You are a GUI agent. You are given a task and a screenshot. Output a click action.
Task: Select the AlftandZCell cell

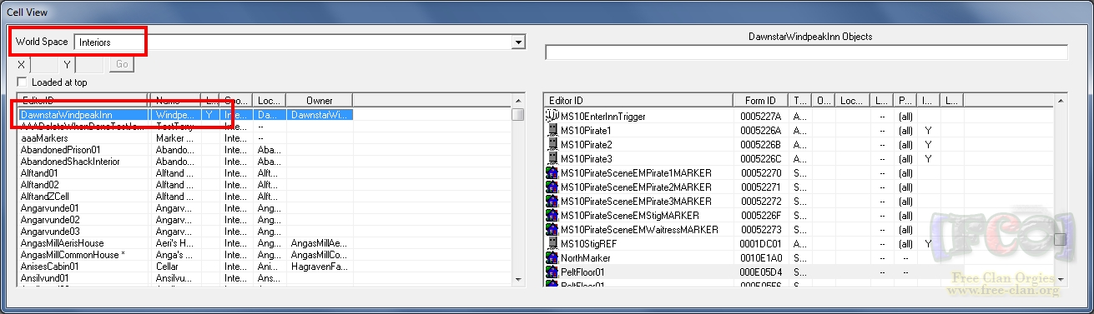coord(44,196)
